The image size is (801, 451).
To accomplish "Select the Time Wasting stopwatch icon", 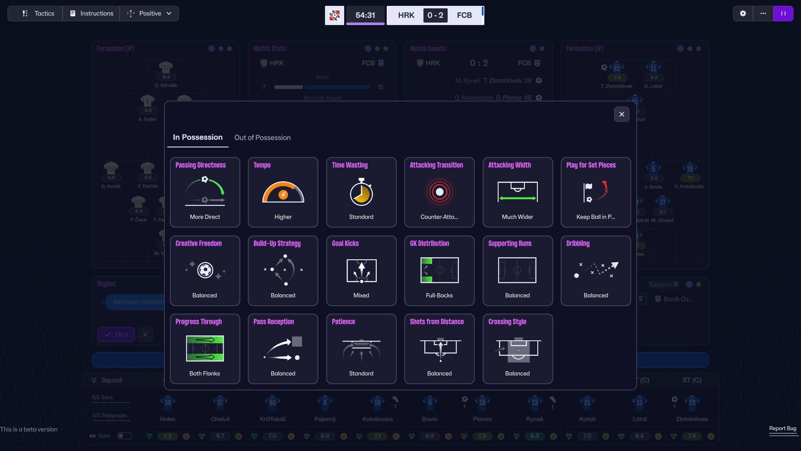I will point(361,192).
